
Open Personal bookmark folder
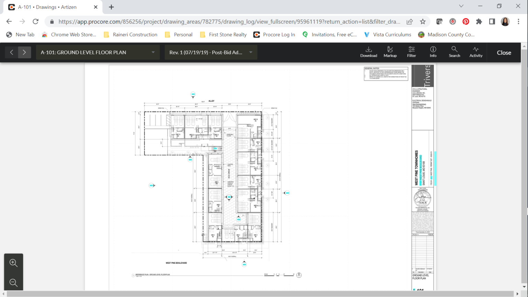point(179,34)
